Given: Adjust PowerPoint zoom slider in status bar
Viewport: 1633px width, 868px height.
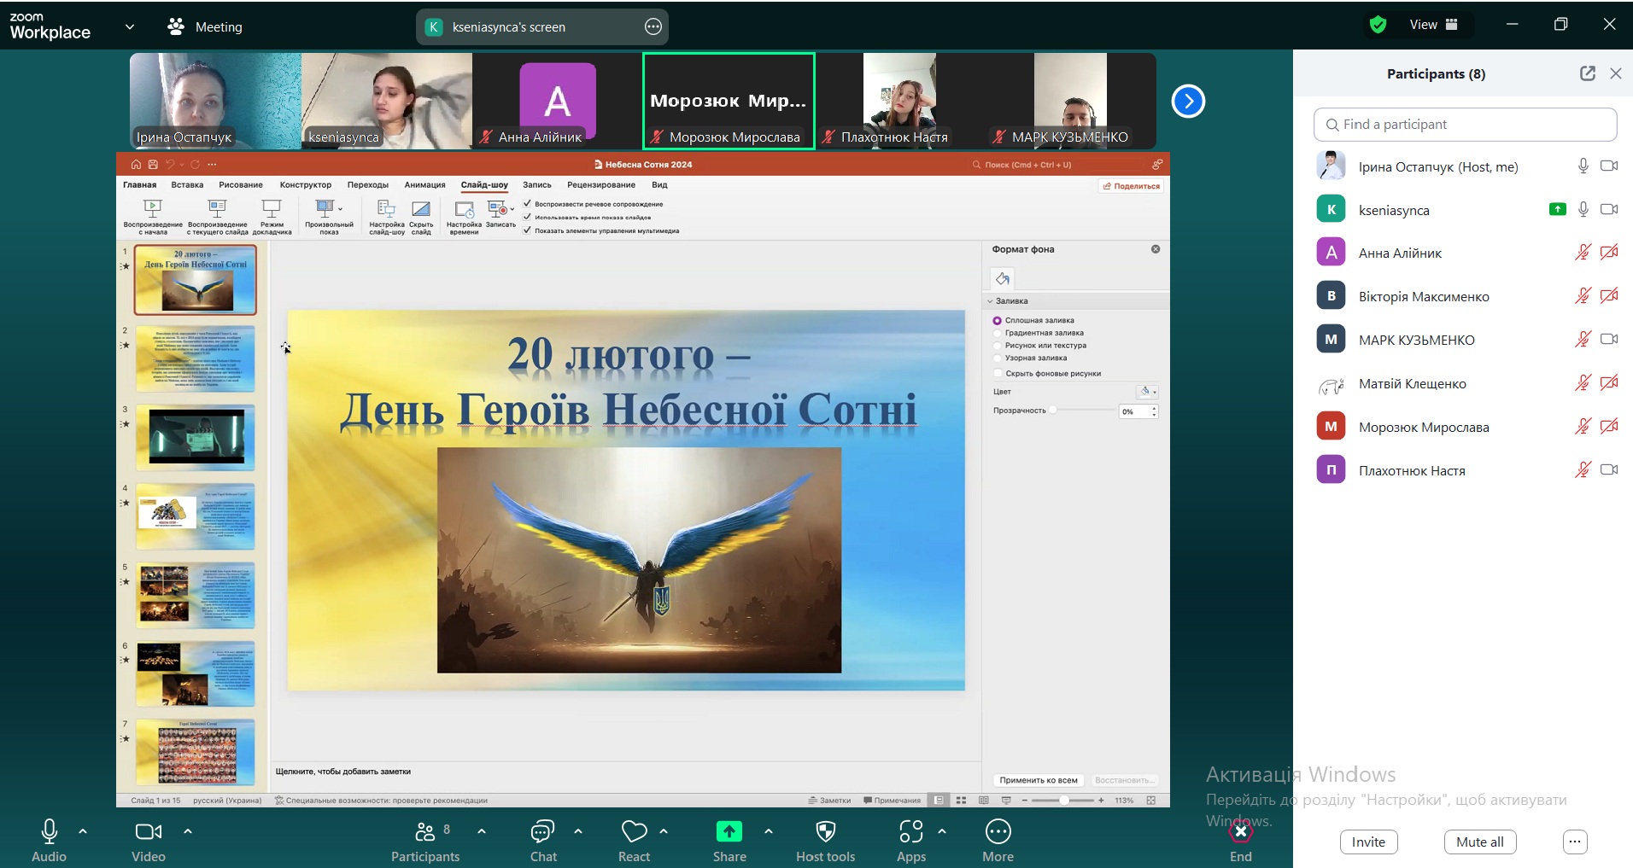Looking at the screenshot, I should tap(1063, 801).
